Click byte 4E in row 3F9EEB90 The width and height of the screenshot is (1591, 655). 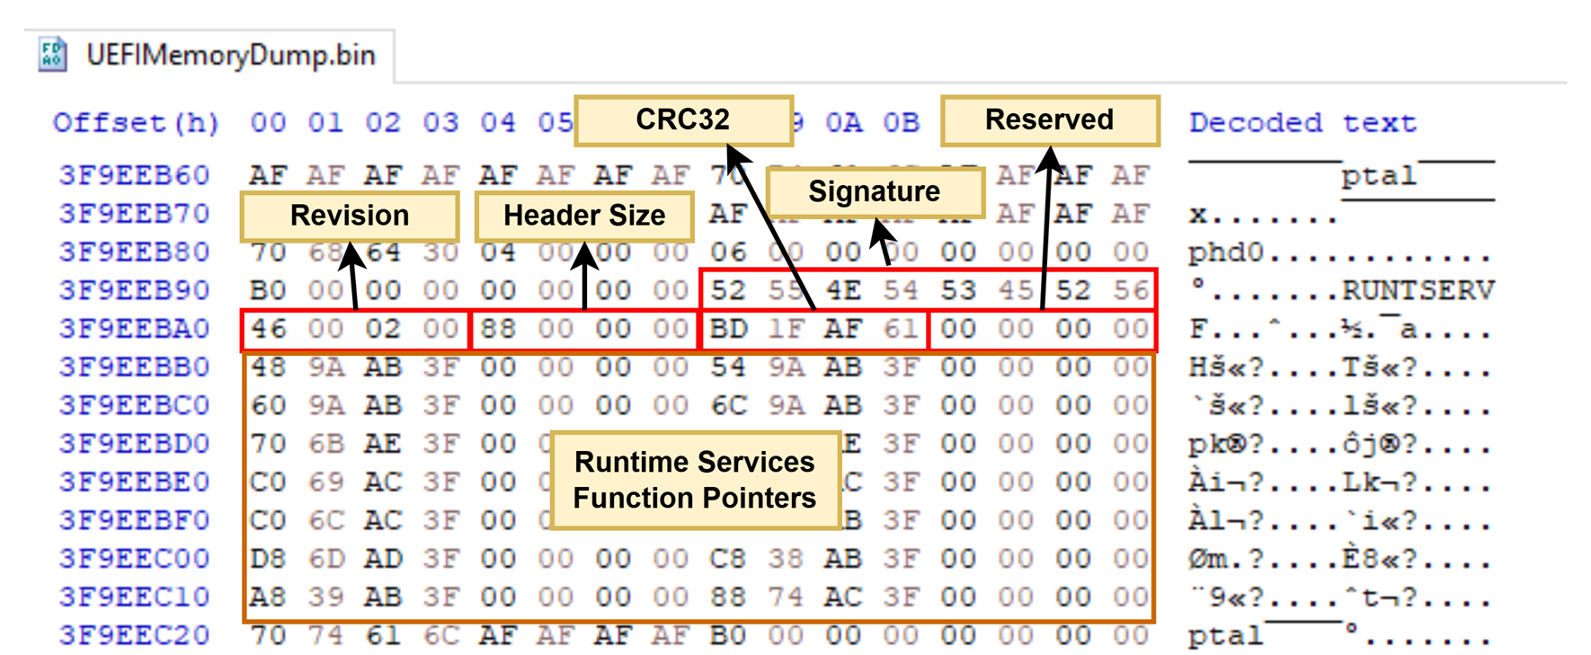pos(843,290)
